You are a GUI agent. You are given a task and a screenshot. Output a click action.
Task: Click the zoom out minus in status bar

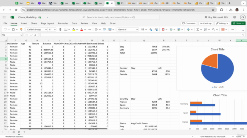[233, 136]
